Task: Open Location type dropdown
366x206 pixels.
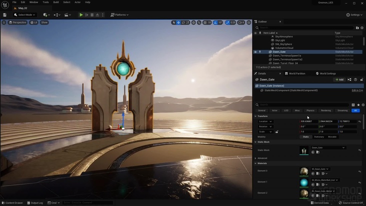Action: tap(265, 121)
